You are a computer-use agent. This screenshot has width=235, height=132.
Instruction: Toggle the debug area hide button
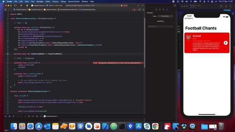click(6, 116)
